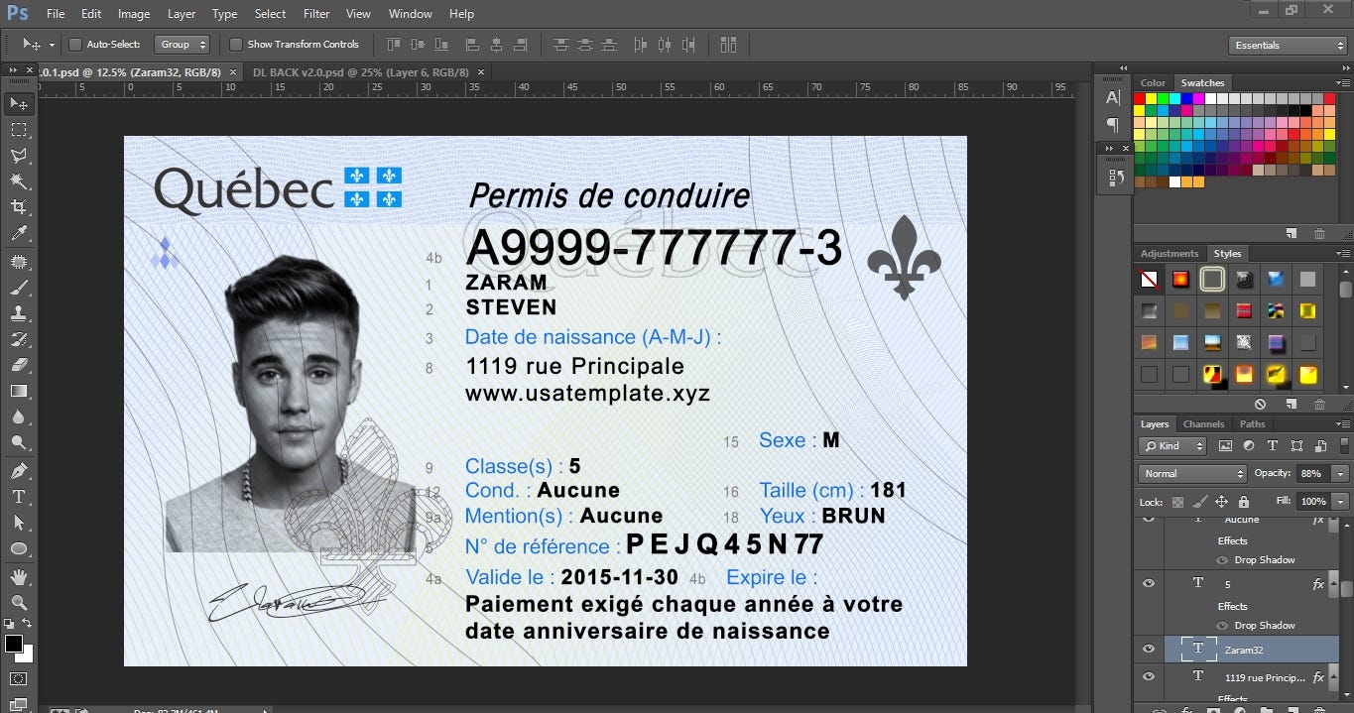Screen dimensions: 1354x713
Task: Select the Magic Wand tool
Action: point(19,181)
